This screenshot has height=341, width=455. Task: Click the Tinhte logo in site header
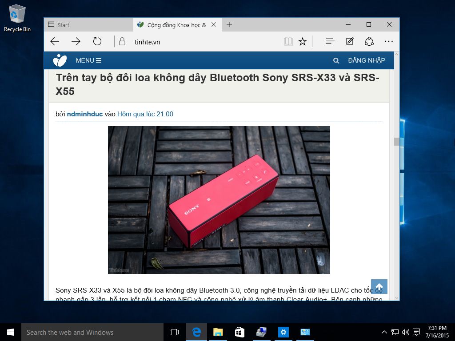60,60
